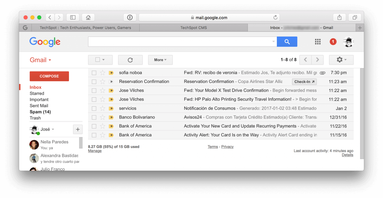This screenshot has width=383, height=198.
Task: Open the Sent Mail folder
Action: [x=39, y=106]
